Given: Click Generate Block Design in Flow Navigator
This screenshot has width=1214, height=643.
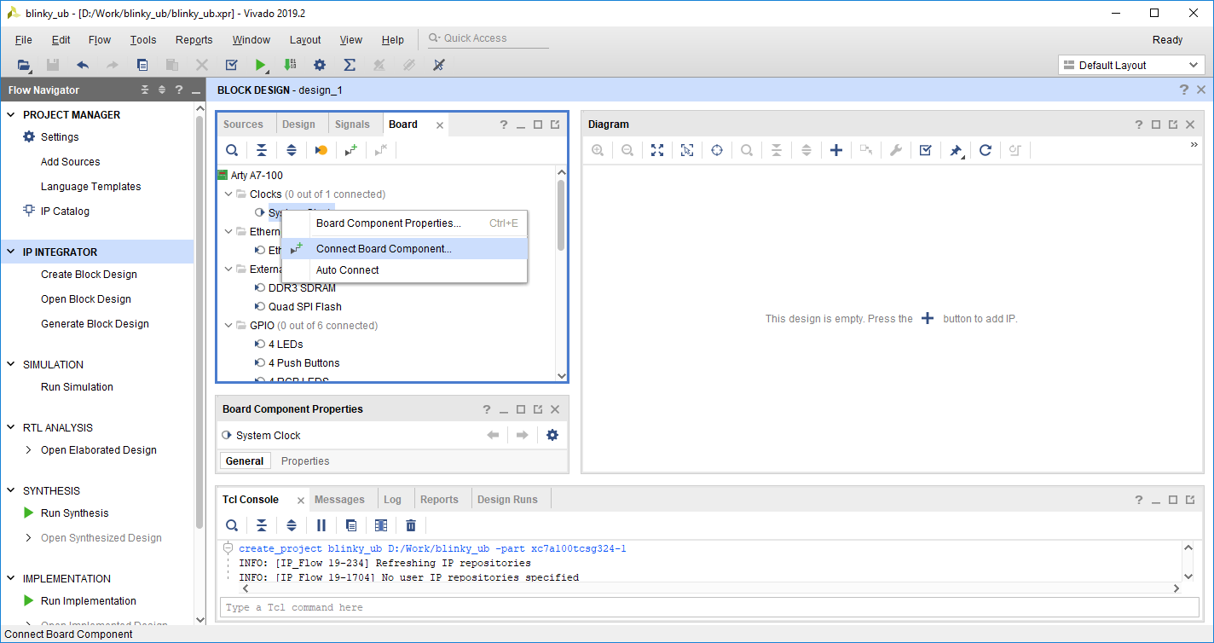Looking at the screenshot, I should click(95, 324).
